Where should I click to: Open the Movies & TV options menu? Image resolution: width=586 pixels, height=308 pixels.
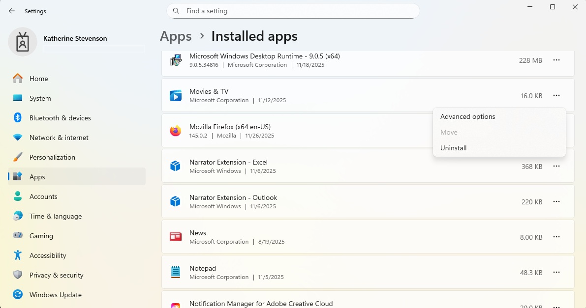(x=556, y=96)
